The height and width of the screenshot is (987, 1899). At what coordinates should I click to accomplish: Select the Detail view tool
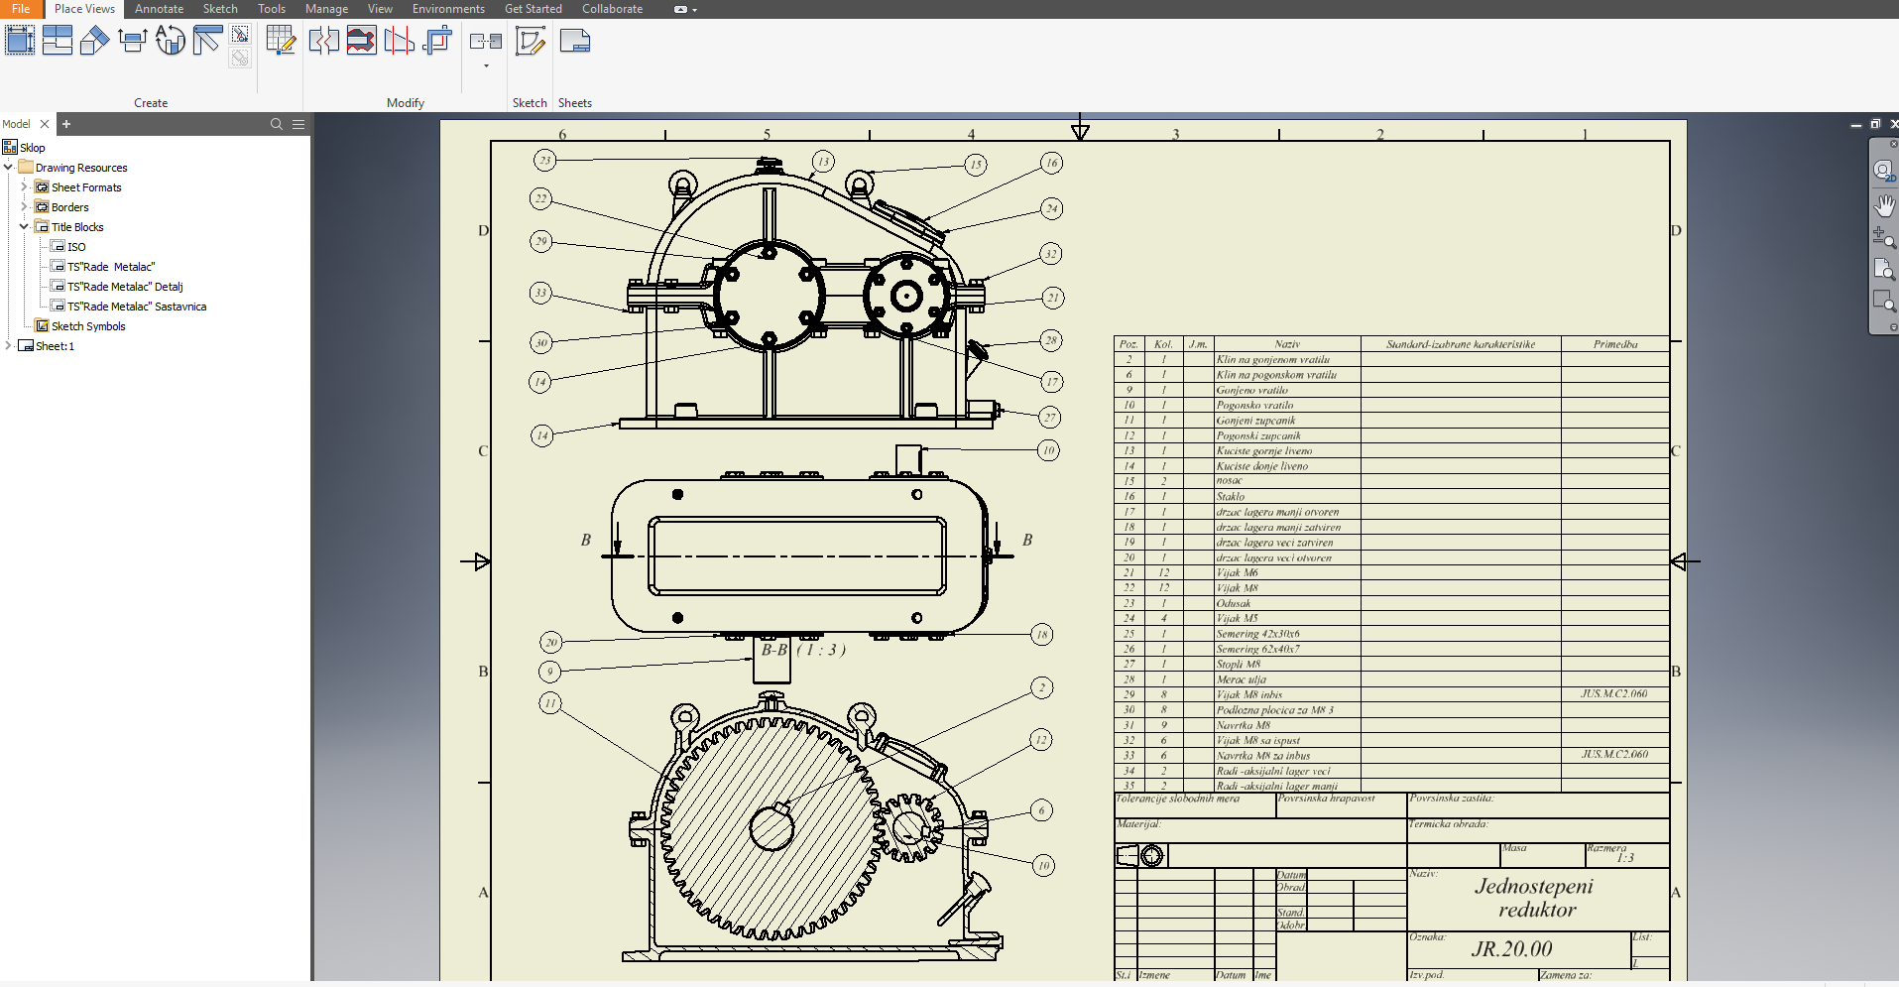[170, 41]
